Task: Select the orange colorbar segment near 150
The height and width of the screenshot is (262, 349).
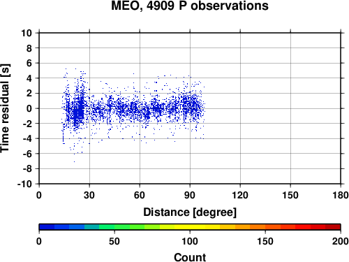Action: click(x=258, y=227)
